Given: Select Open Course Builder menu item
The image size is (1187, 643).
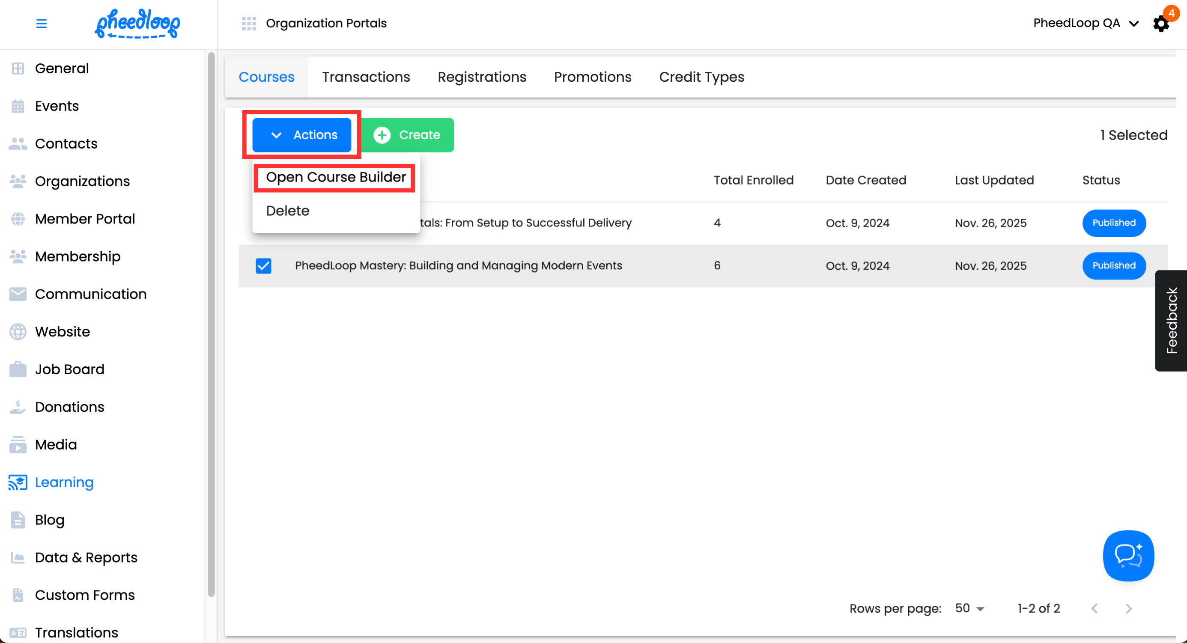Looking at the screenshot, I should [335, 177].
